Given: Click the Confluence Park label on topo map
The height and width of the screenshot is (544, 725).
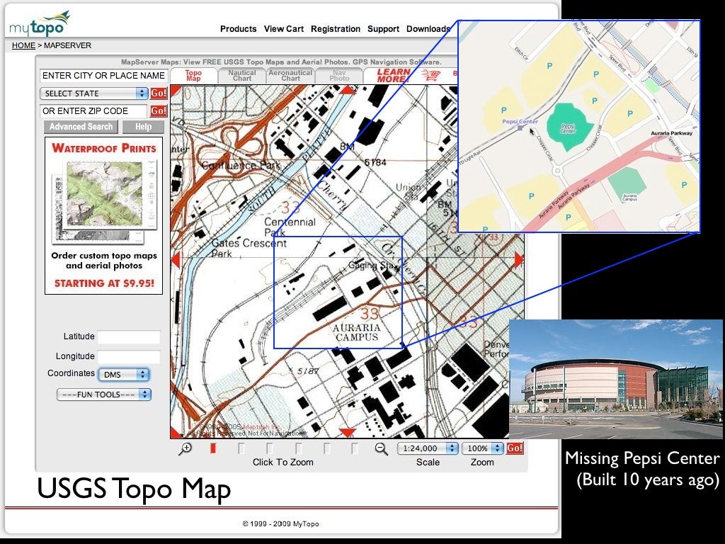Looking at the screenshot, I should [241, 165].
